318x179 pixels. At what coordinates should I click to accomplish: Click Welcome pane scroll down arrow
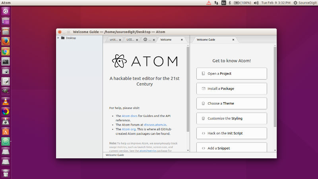tap(188, 150)
